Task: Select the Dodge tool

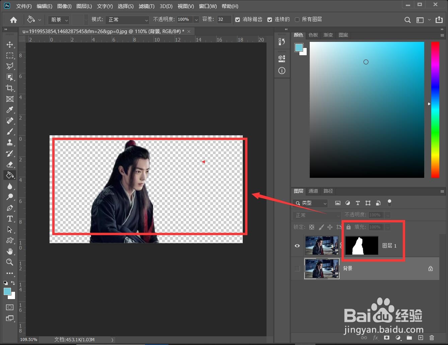Action: [x=10, y=197]
